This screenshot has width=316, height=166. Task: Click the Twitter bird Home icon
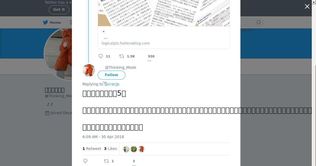point(46,22)
